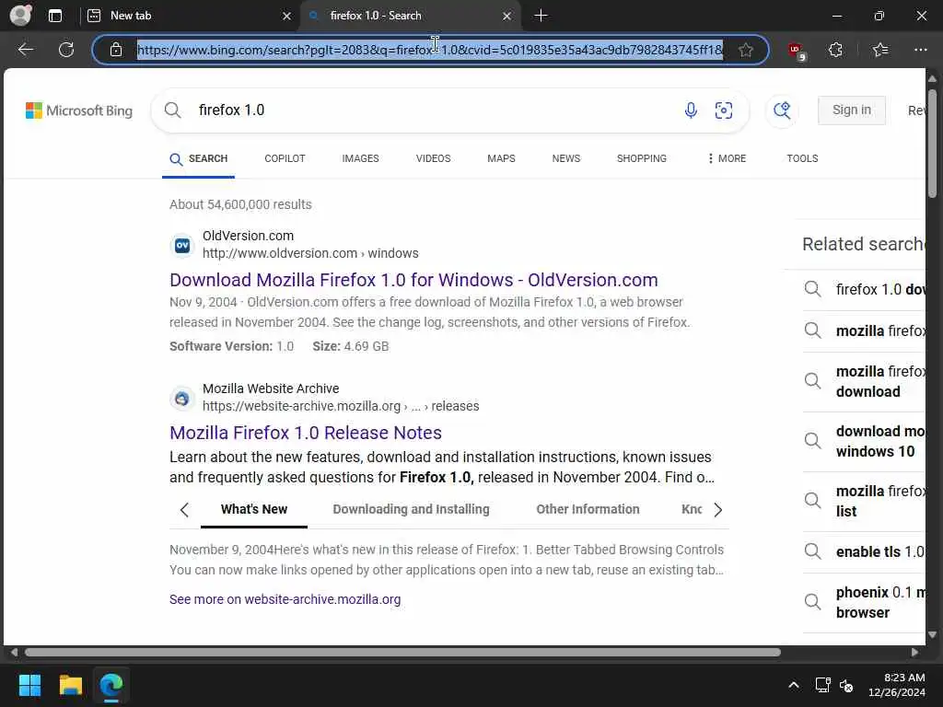Click the OldVersion.com site favicon
Viewport: 943px width, 707px height.
(x=182, y=245)
